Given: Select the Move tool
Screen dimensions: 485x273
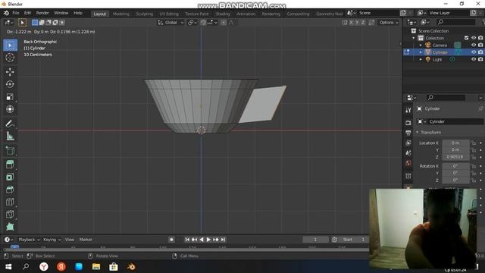Looking at the screenshot, I should click(10, 72).
